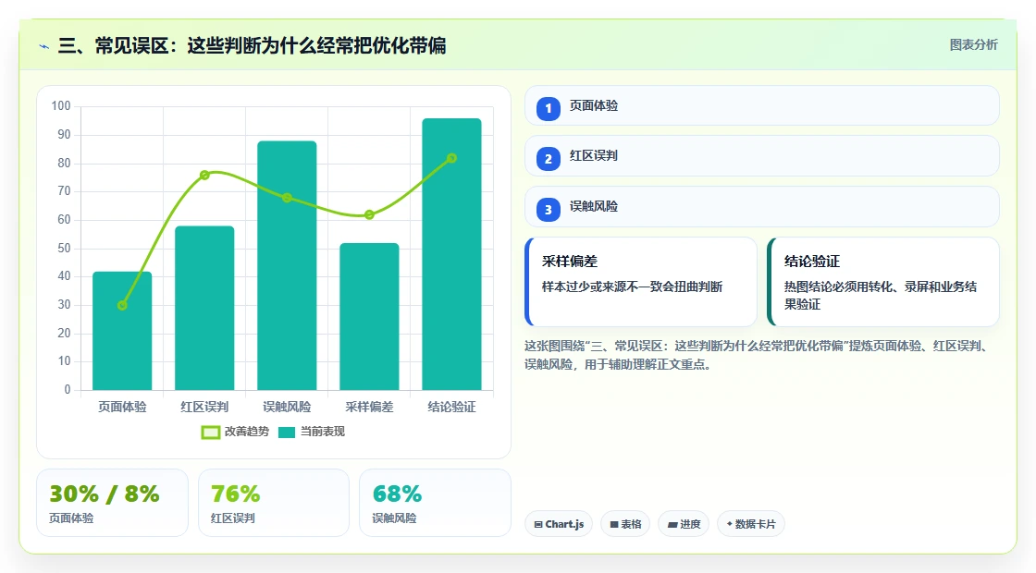Click the x-axis label 采样偏差
Image resolution: width=1036 pixels, height=573 pixels.
click(x=369, y=407)
